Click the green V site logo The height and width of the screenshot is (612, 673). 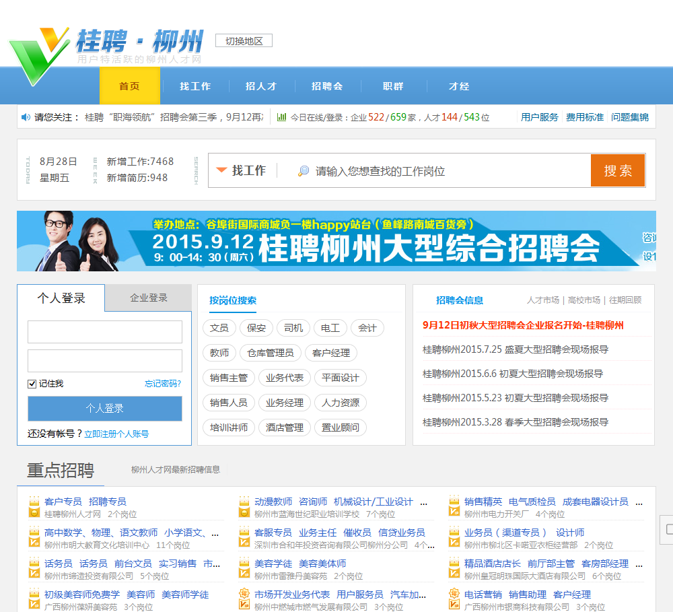pyautogui.click(x=38, y=56)
